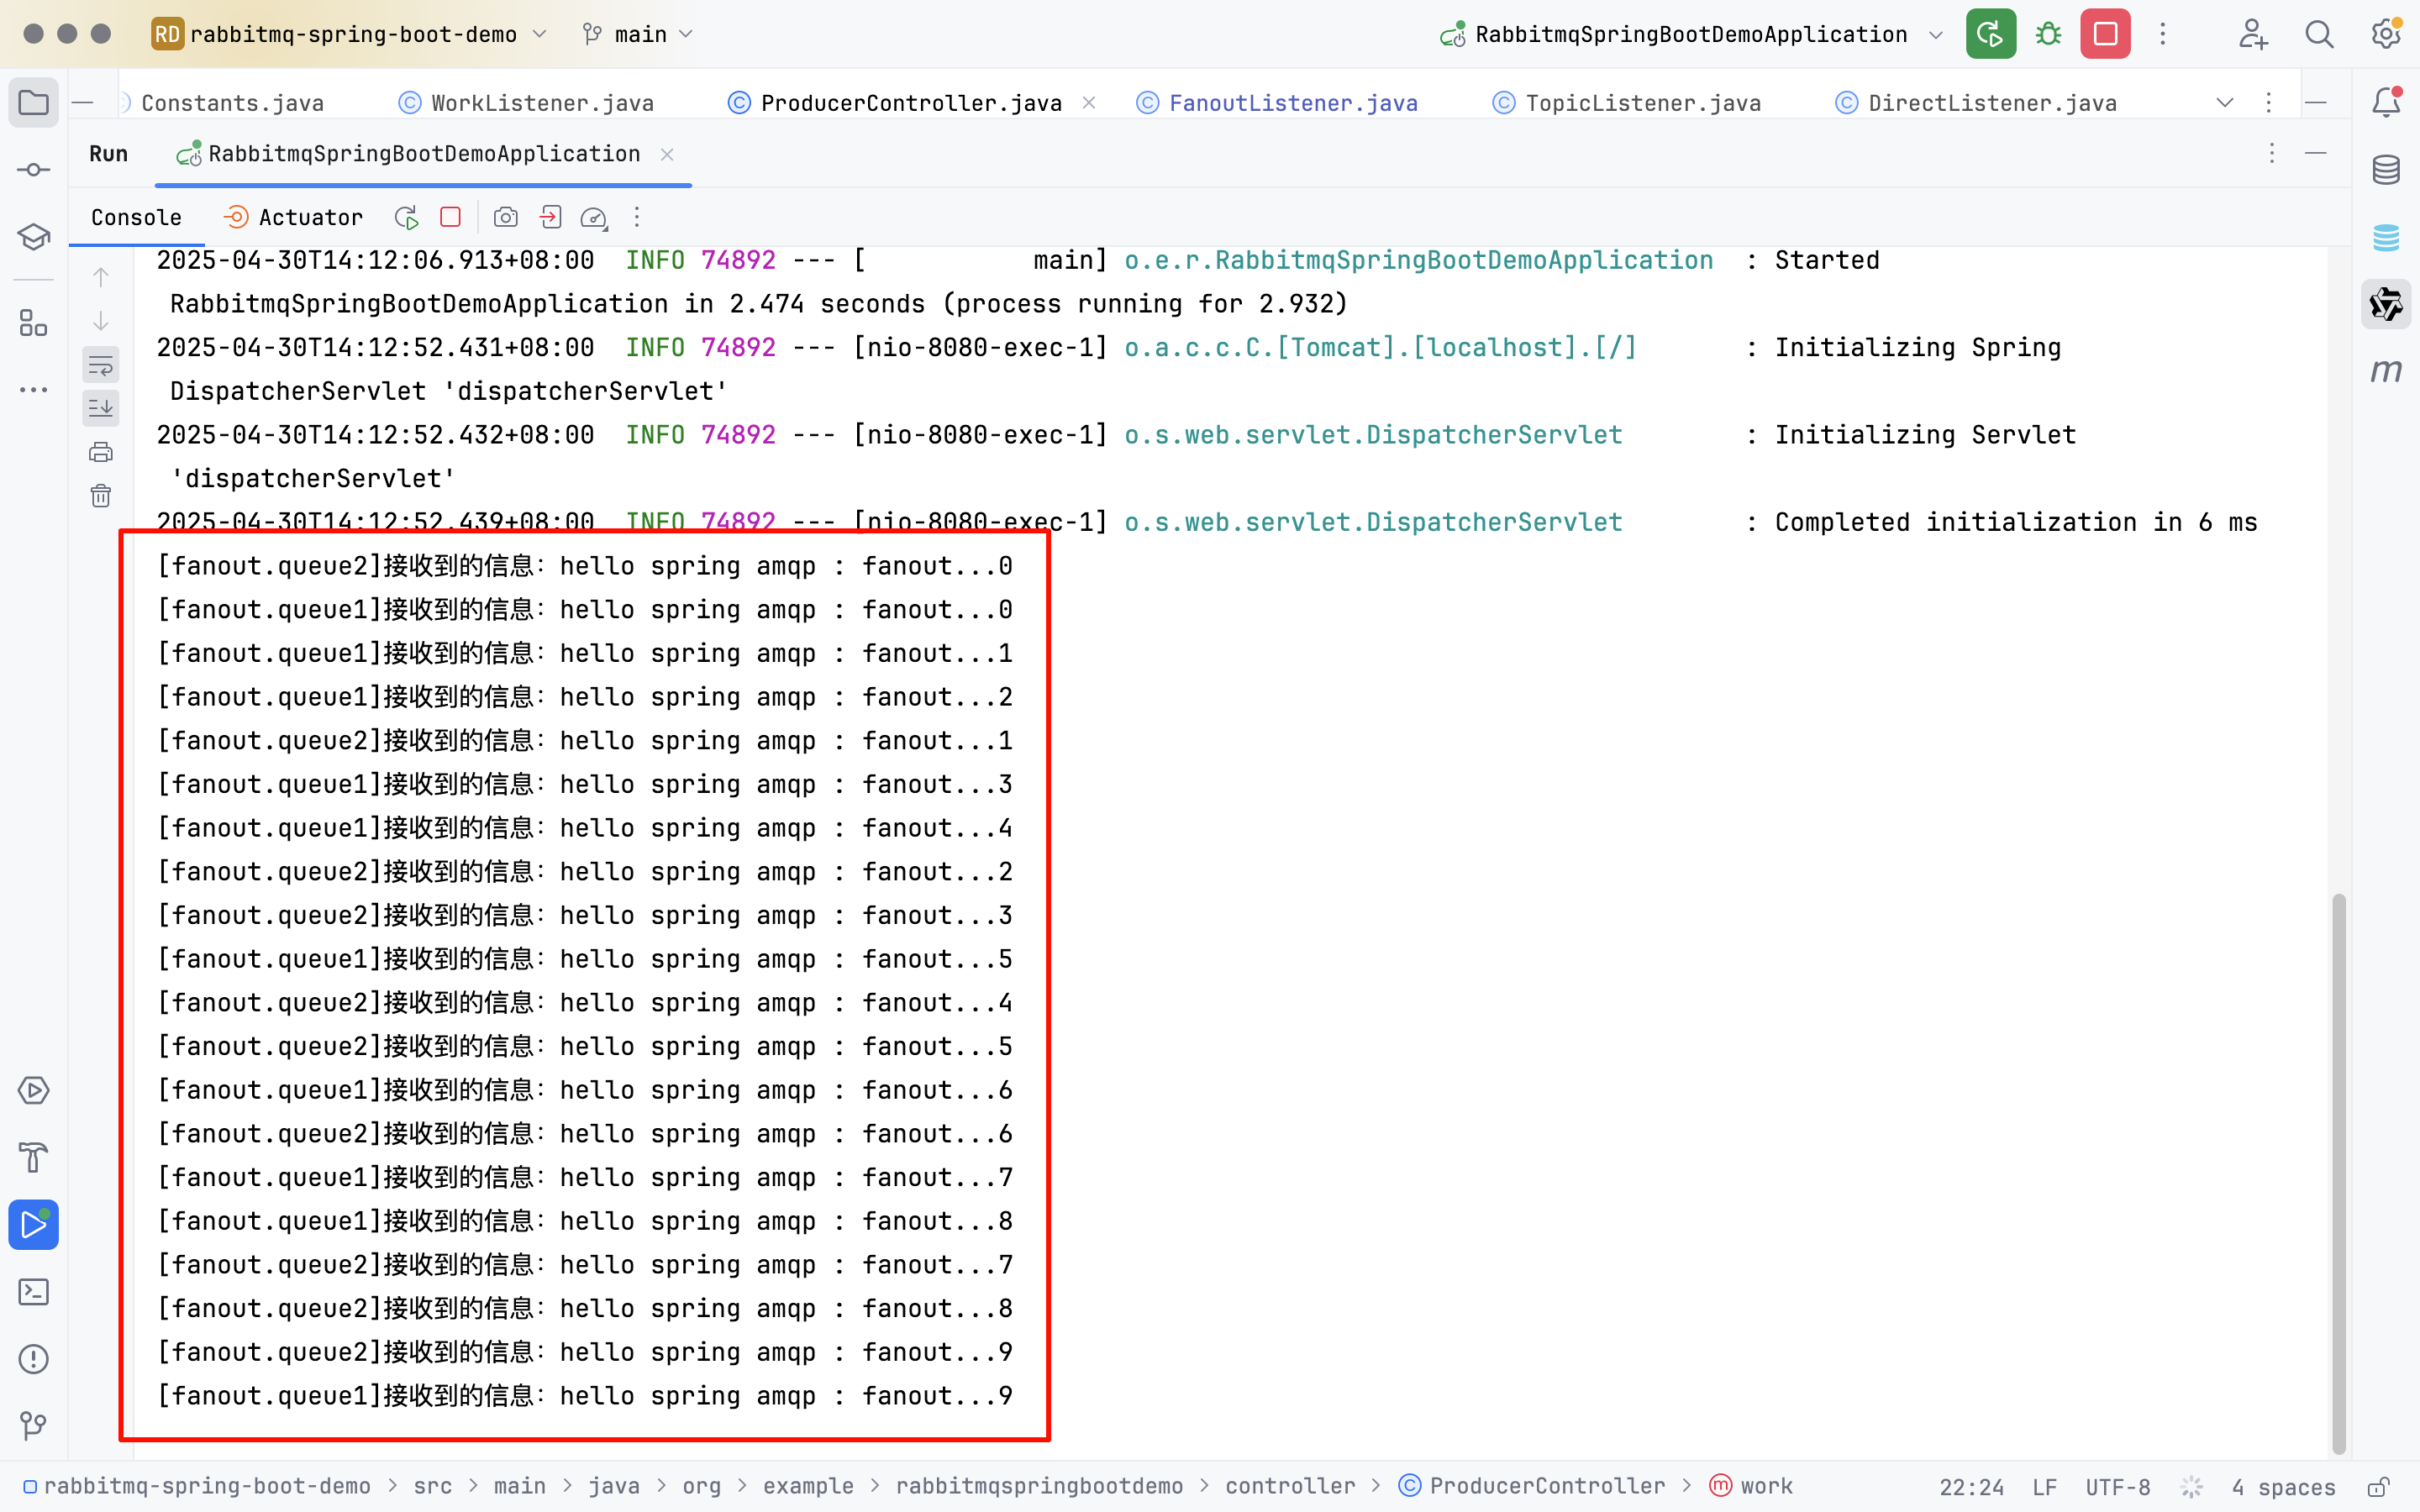Clear all console output with trash icon
The height and width of the screenshot is (1512, 2420).
[101, 496]
